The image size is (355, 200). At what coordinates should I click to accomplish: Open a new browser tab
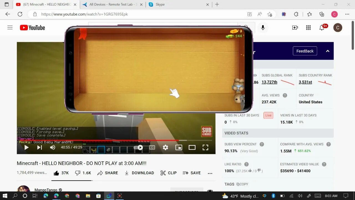(x=217, y=4)
